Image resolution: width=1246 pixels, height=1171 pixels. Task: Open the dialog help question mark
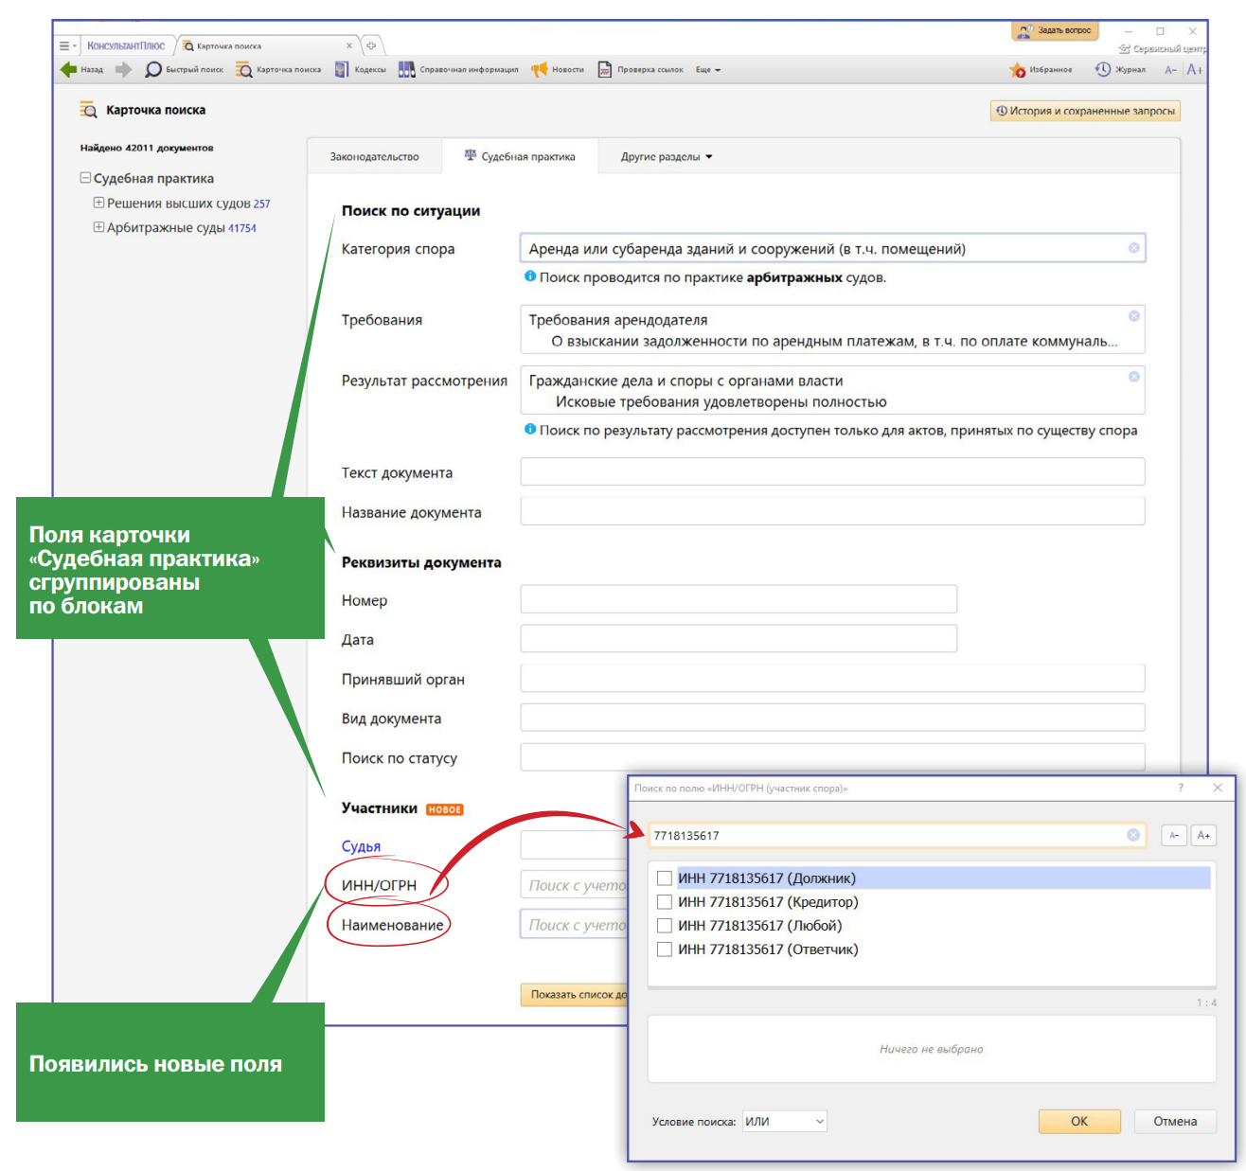click(1180, 788)
